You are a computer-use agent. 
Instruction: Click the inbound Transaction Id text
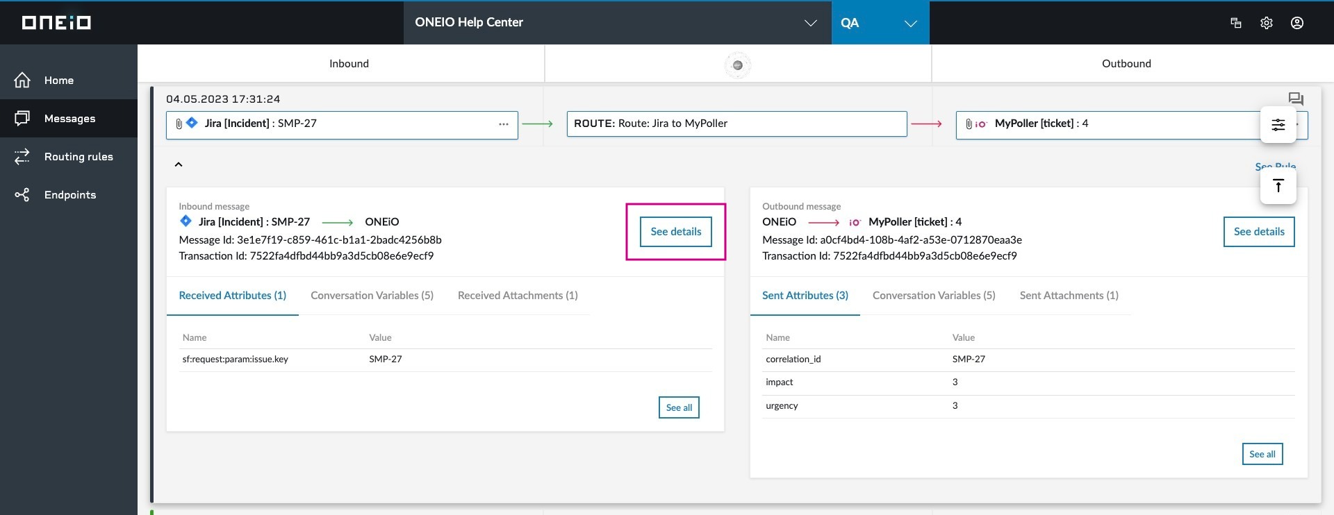(x=306, y=256)
